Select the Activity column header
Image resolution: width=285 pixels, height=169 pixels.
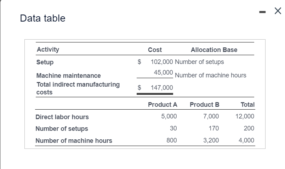pos(48,49)
